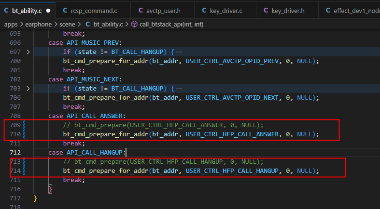Viewport: 380px width, 209px height.
Task: Click the C icon on avctp_user.h tab
Action: (x=141, y=11)
